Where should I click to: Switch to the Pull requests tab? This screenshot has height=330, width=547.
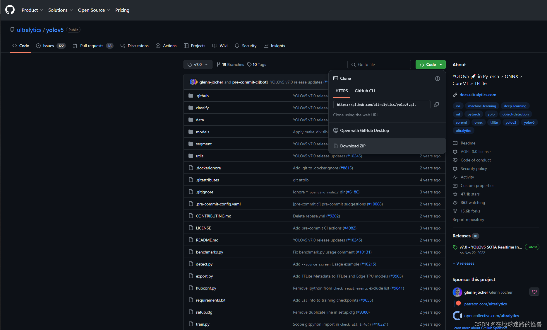coord(93,46)
